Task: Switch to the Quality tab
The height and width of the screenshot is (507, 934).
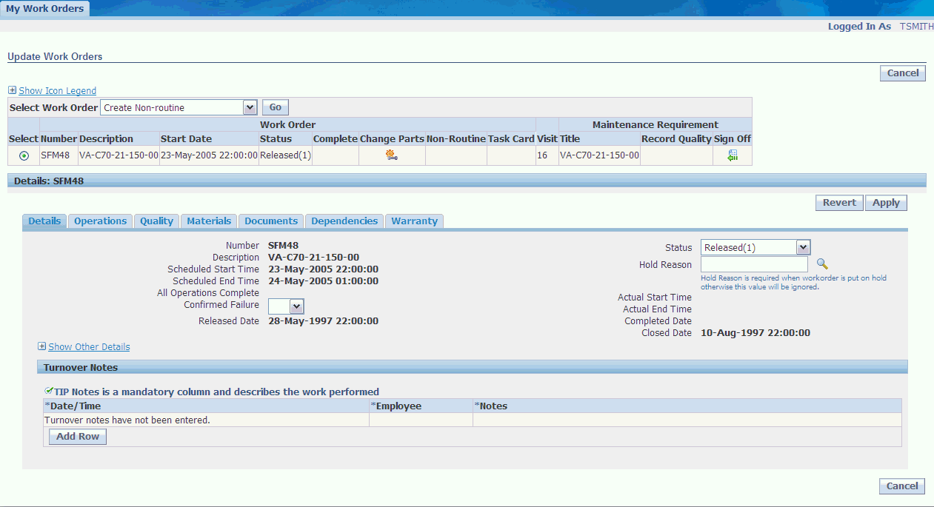Action: coord(157,221)
